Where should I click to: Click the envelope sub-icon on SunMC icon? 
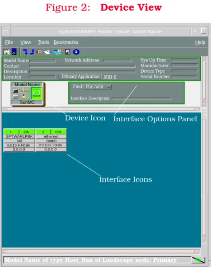pyautogui.click(x=16, y=97)
